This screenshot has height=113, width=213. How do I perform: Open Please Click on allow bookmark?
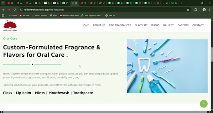click(69, 15)
